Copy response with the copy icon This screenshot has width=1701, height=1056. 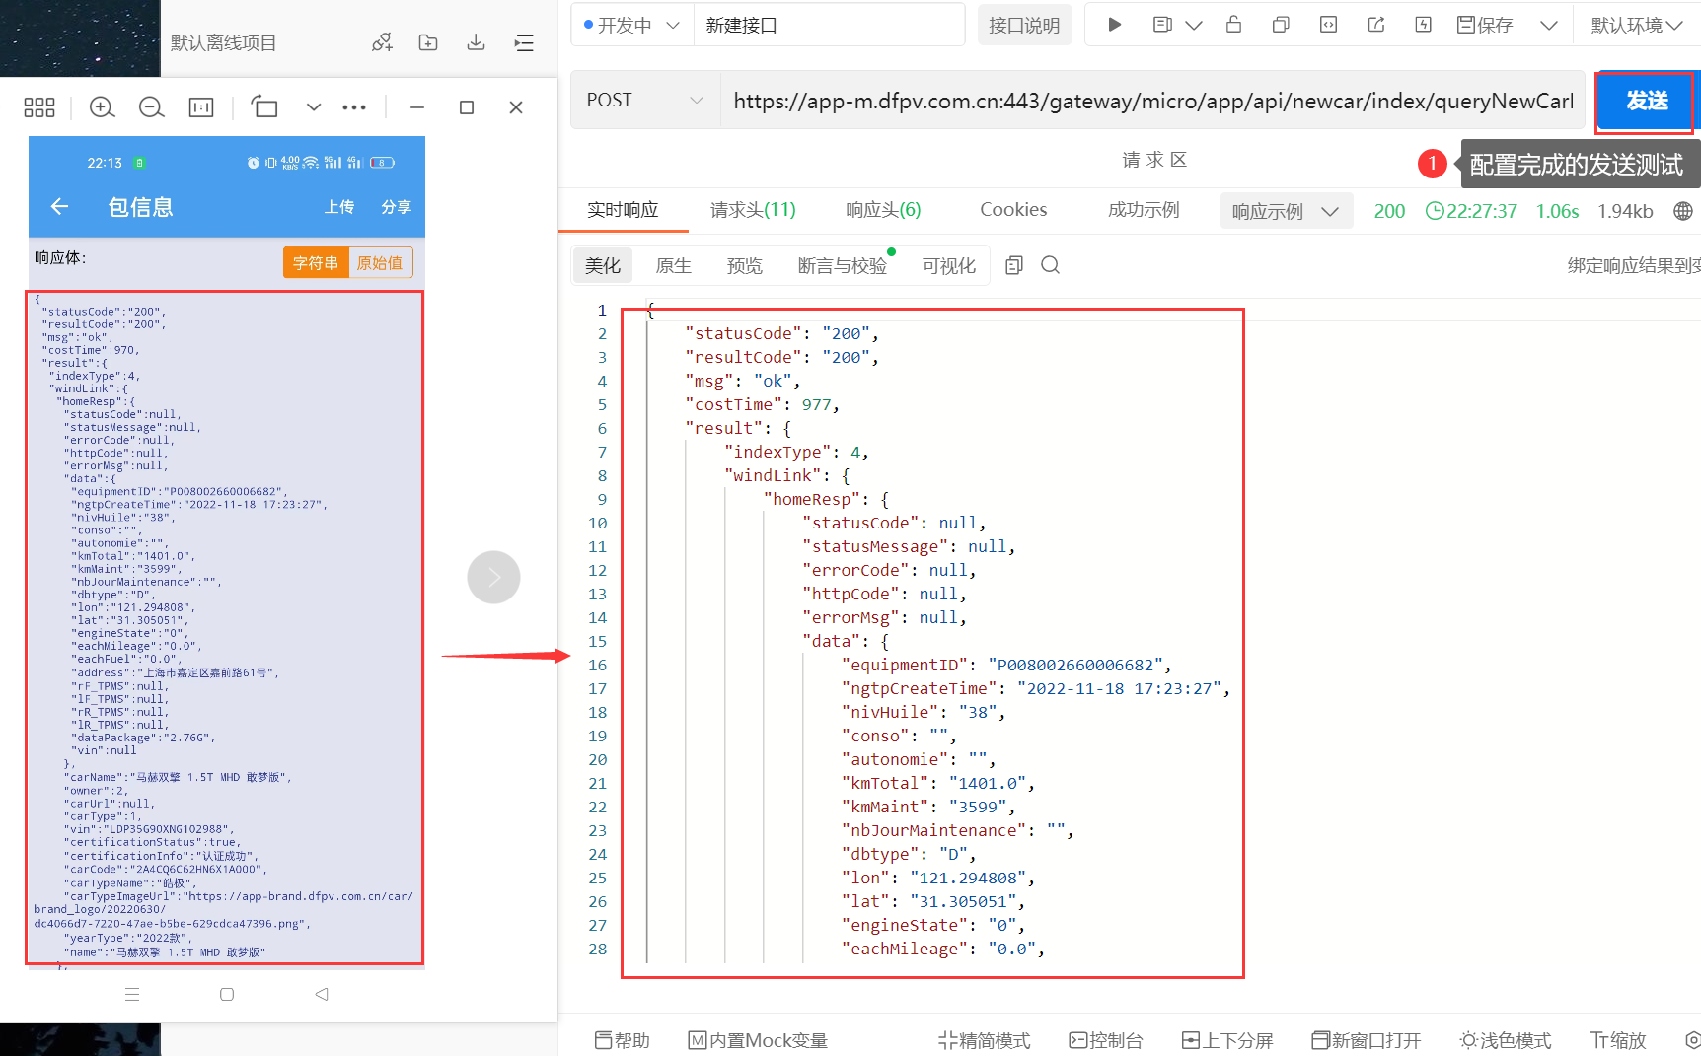[x=1014, y=265]
